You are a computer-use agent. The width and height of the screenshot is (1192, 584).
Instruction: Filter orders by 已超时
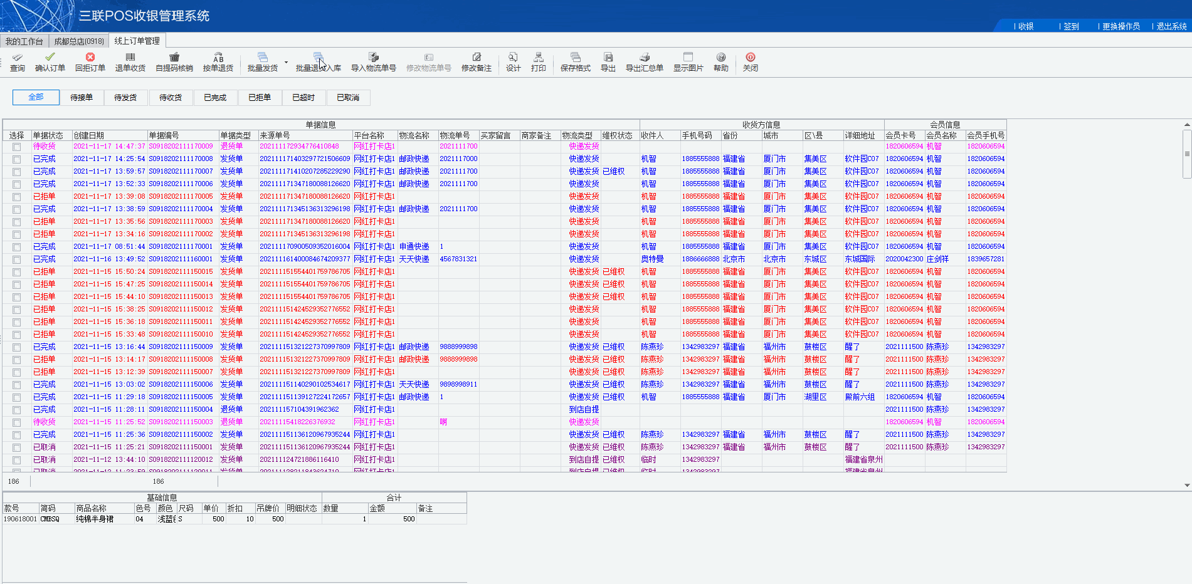[303, 97]
